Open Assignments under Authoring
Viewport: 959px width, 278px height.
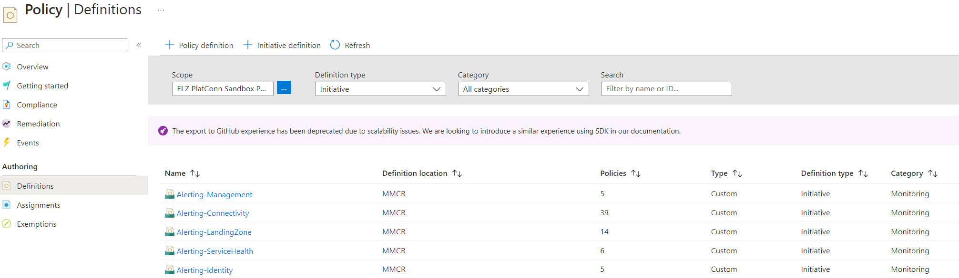(x=39, y=205)
